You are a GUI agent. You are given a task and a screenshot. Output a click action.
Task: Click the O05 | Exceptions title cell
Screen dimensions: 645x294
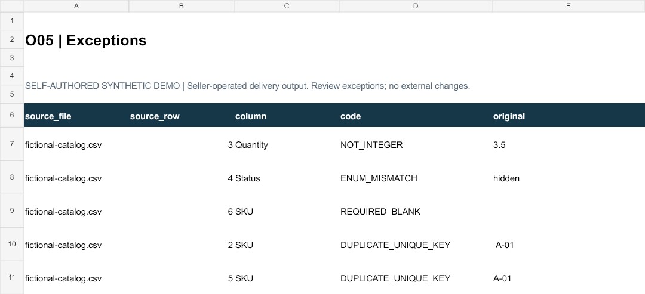click(76, 40)
